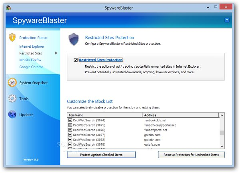The height and width of the screenshot is (173, 240).
Task: Maximize the SpywareBlaster window
Action: point(216,7)
